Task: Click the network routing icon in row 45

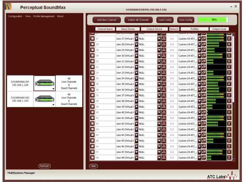Action: pos(164,141)
